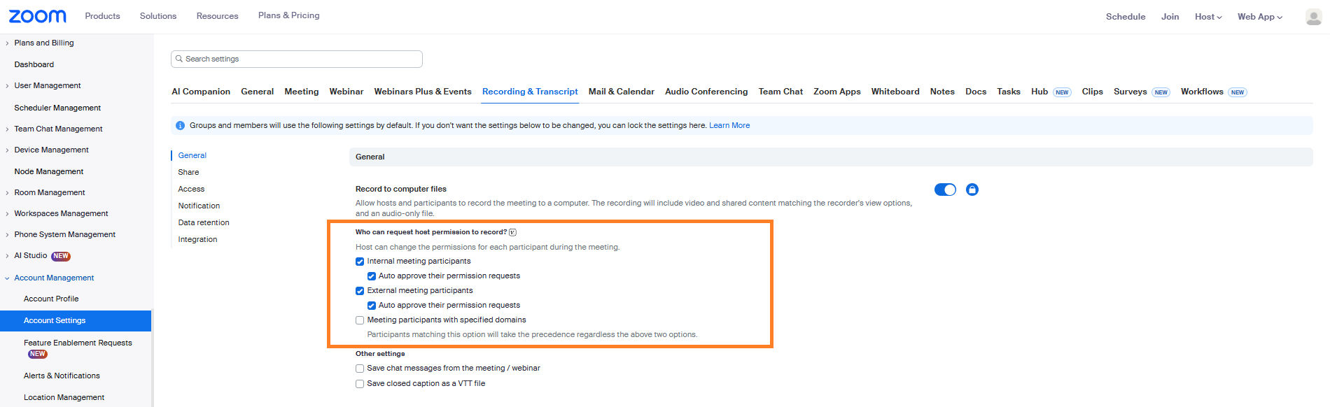Open Dashboard in sidebar
The width and height of the screenshot is (1330, 407).
34,64
